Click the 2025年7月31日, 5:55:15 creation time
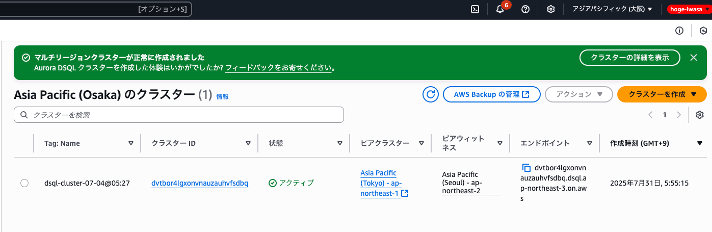The height and width of the screenshot is (232, 712). point(649,183)
